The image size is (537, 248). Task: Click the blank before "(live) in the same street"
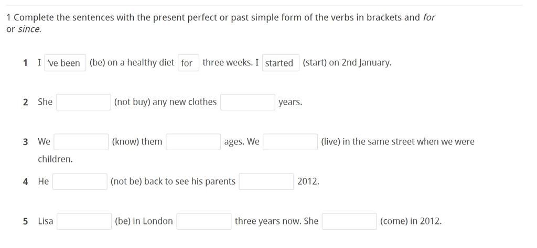[290, 142]
